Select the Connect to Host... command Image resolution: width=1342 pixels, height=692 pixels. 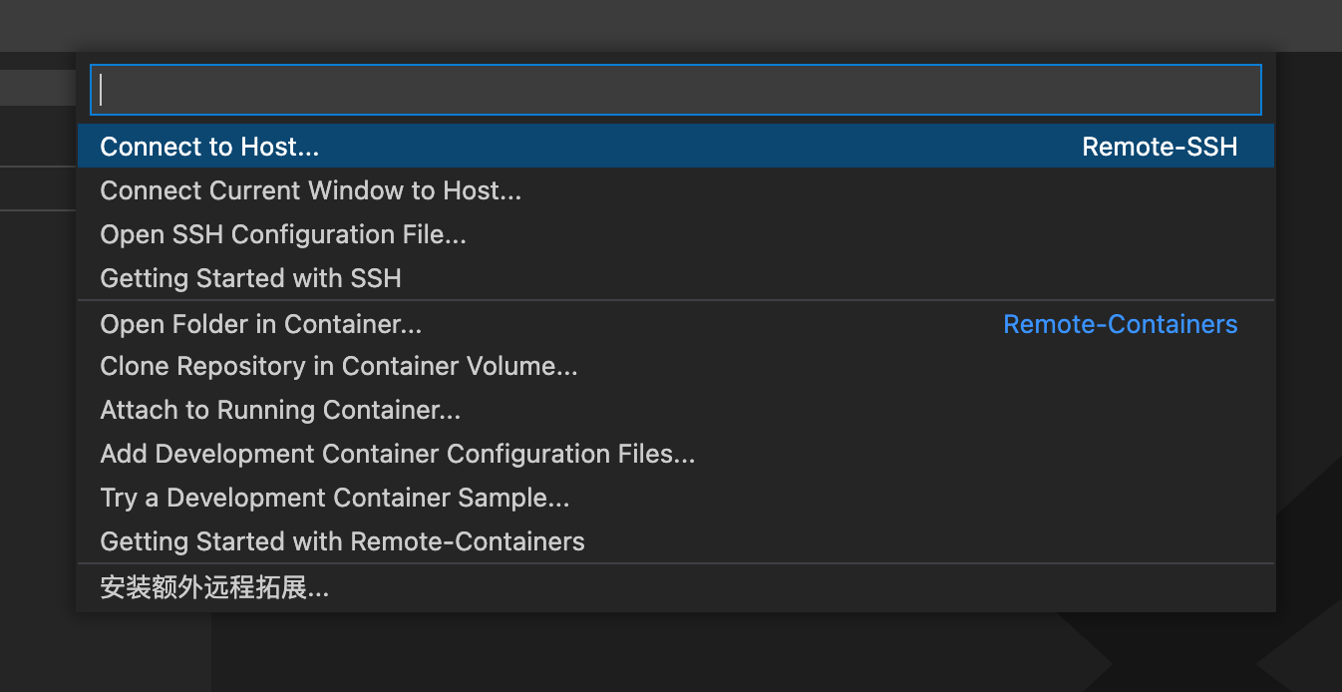coord(209,147)
